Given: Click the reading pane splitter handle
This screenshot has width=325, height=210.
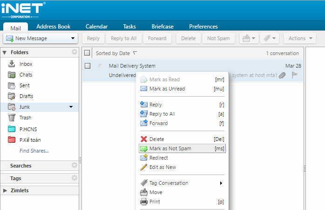Looking at the screenshot, I should 305,168.
